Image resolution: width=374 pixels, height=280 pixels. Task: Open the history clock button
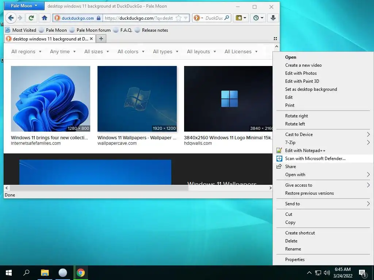coord(258,18)
